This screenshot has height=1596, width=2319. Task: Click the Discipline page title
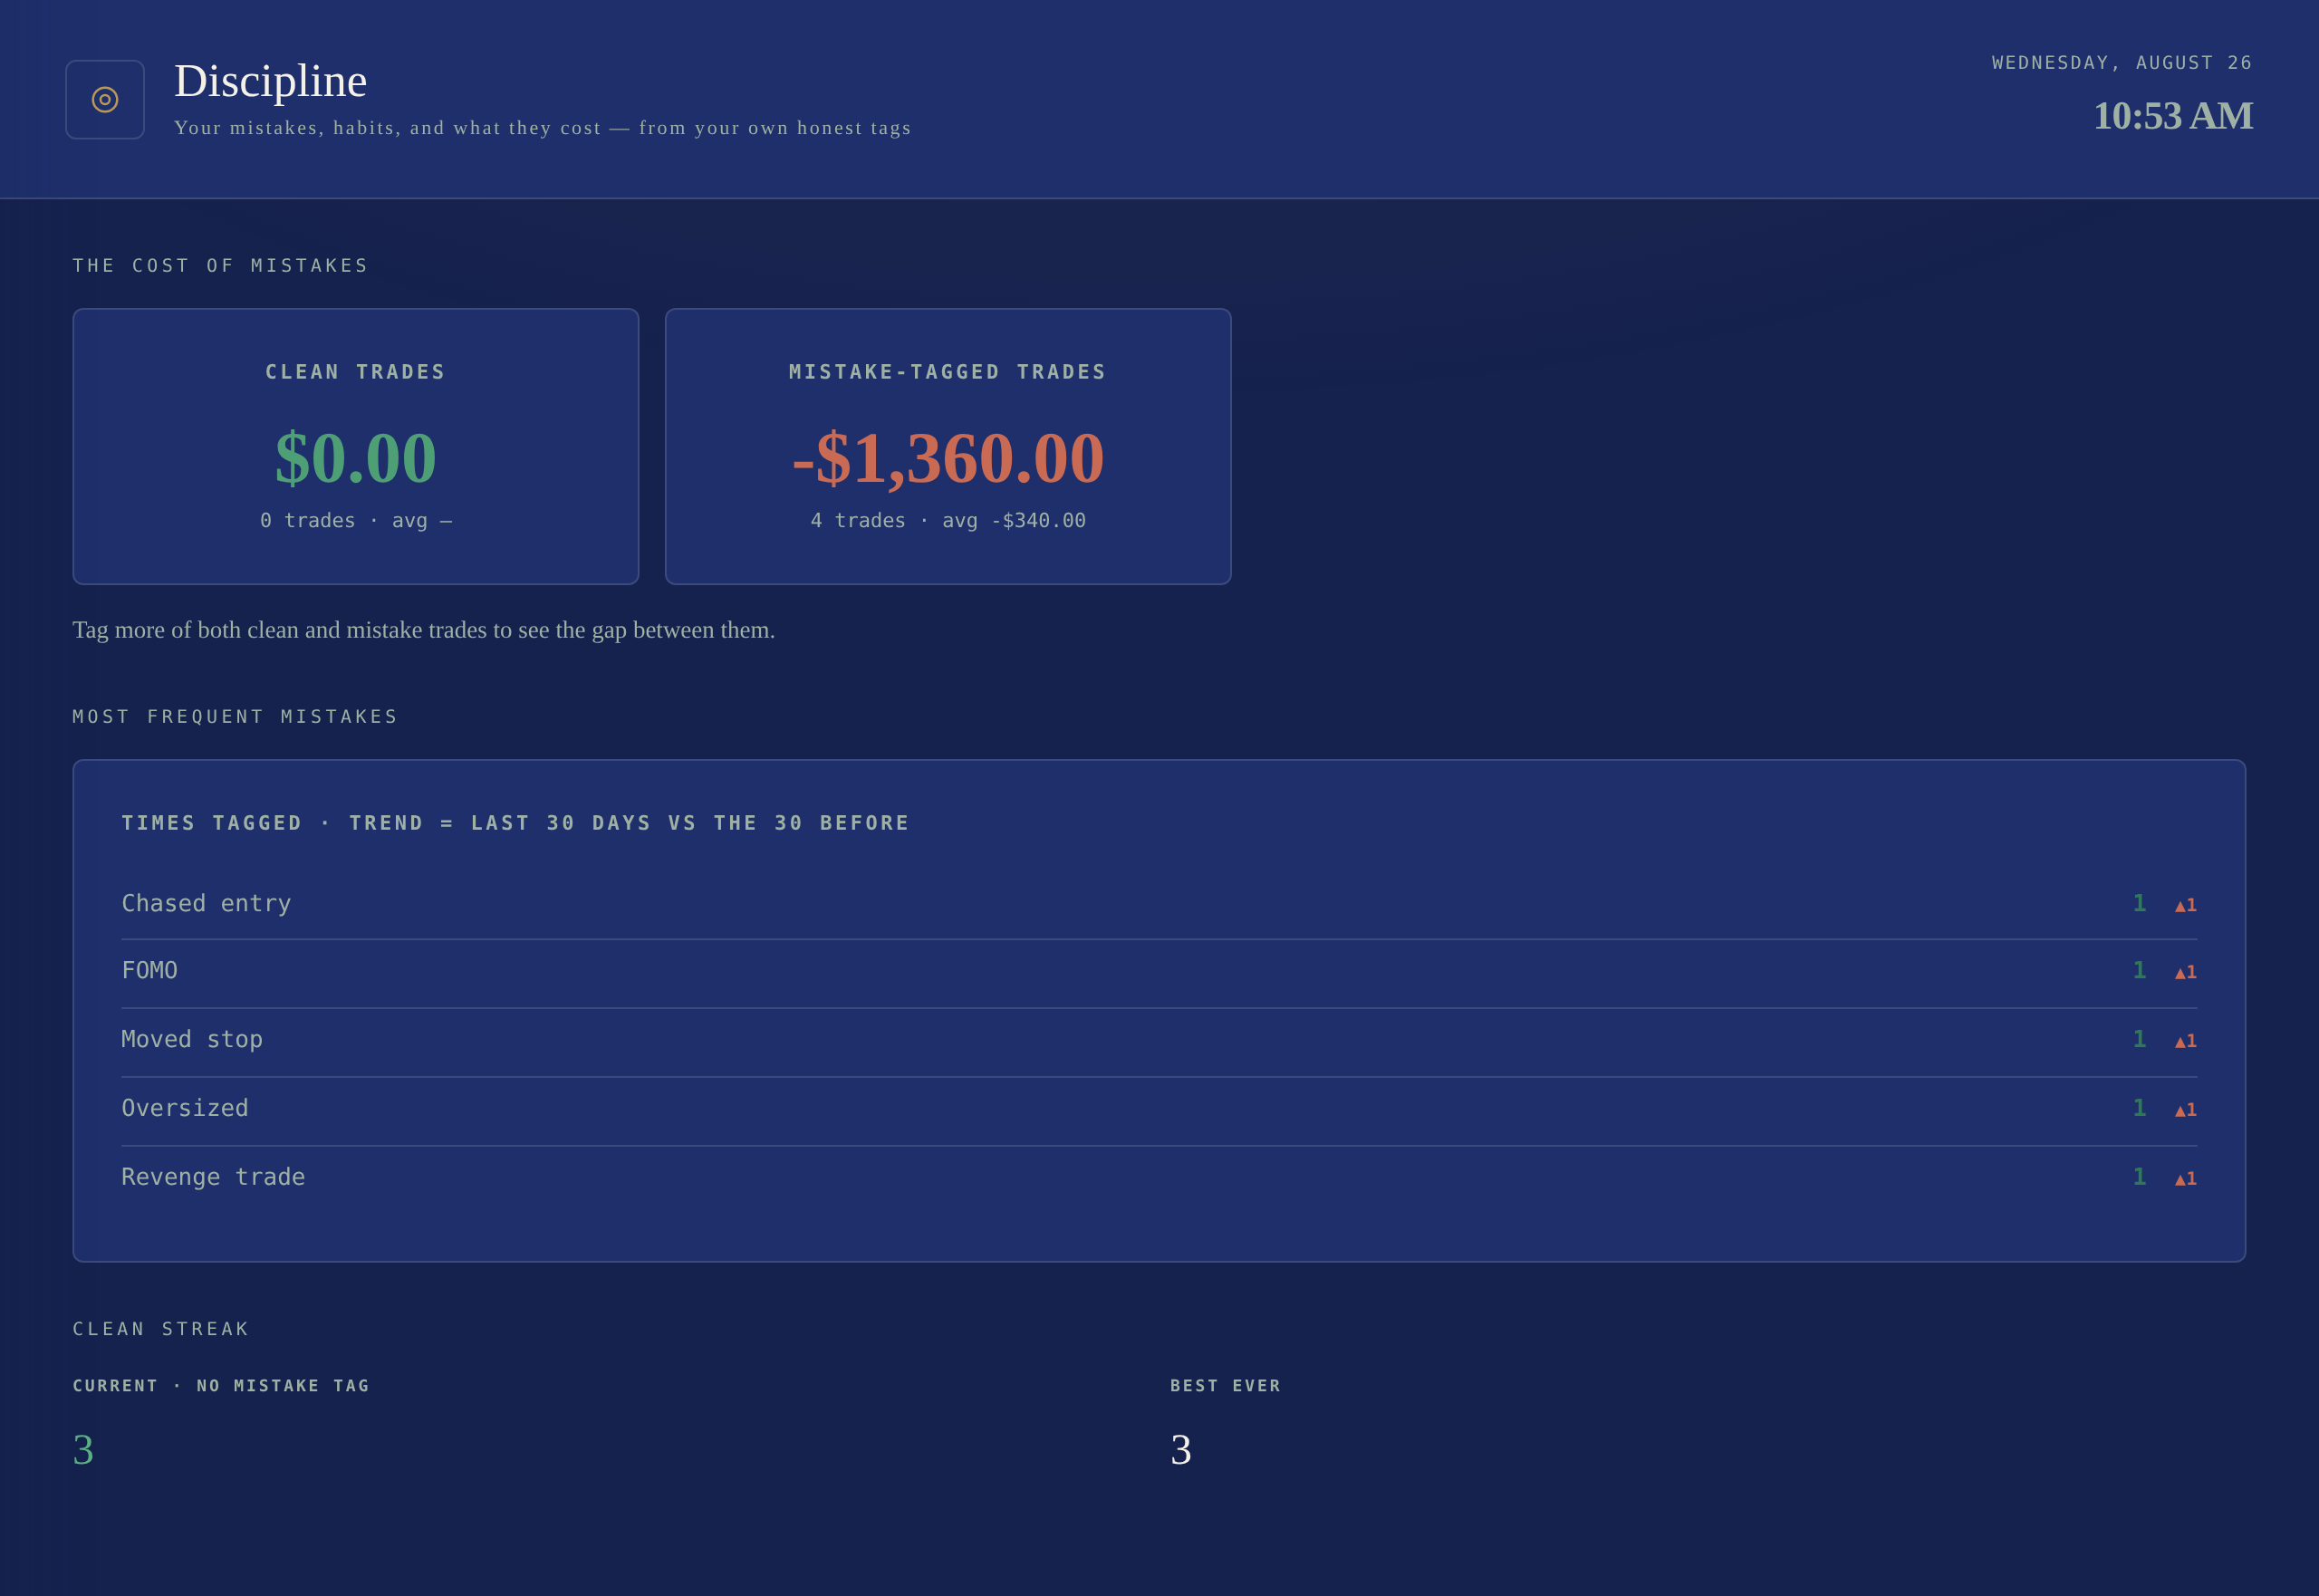270,81
